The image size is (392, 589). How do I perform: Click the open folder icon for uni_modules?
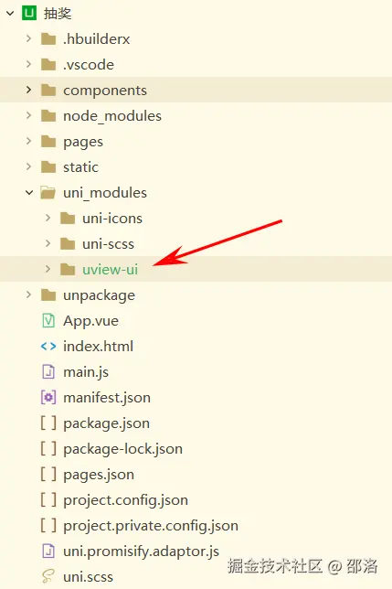[48, 193]
